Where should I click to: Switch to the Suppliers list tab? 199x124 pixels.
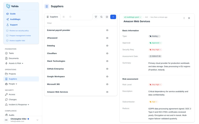tap(52, 17)
